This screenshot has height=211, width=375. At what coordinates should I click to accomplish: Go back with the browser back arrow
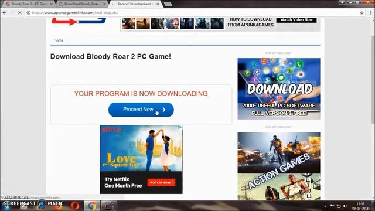pos(5,13)
